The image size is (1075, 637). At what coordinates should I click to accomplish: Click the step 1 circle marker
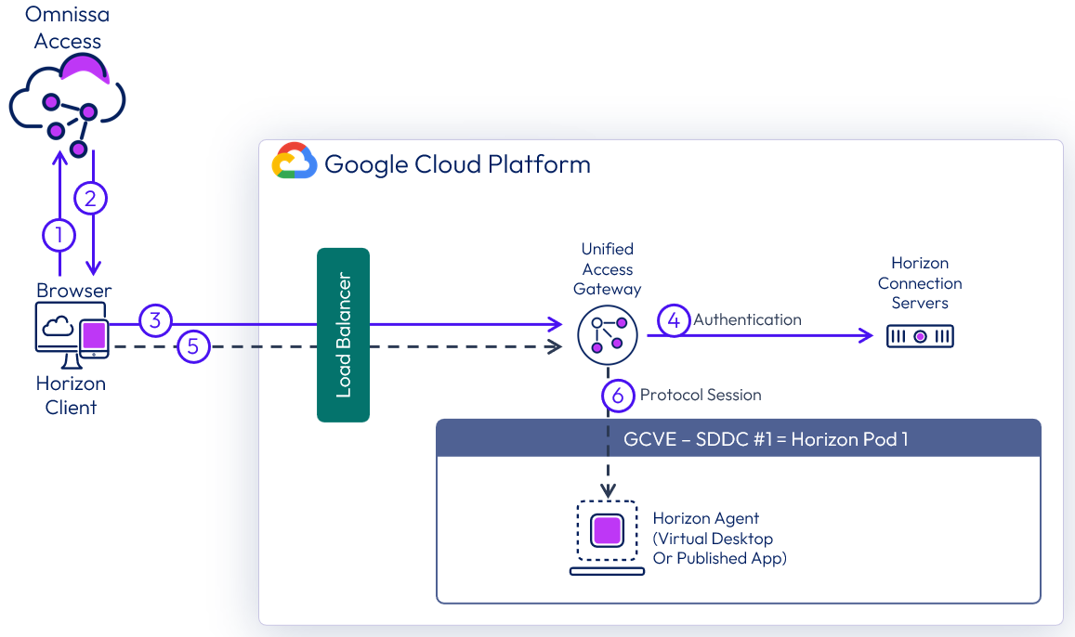59,235
